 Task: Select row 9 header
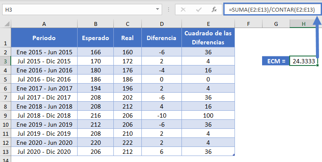pyautogui.click(x=5, y=115)
